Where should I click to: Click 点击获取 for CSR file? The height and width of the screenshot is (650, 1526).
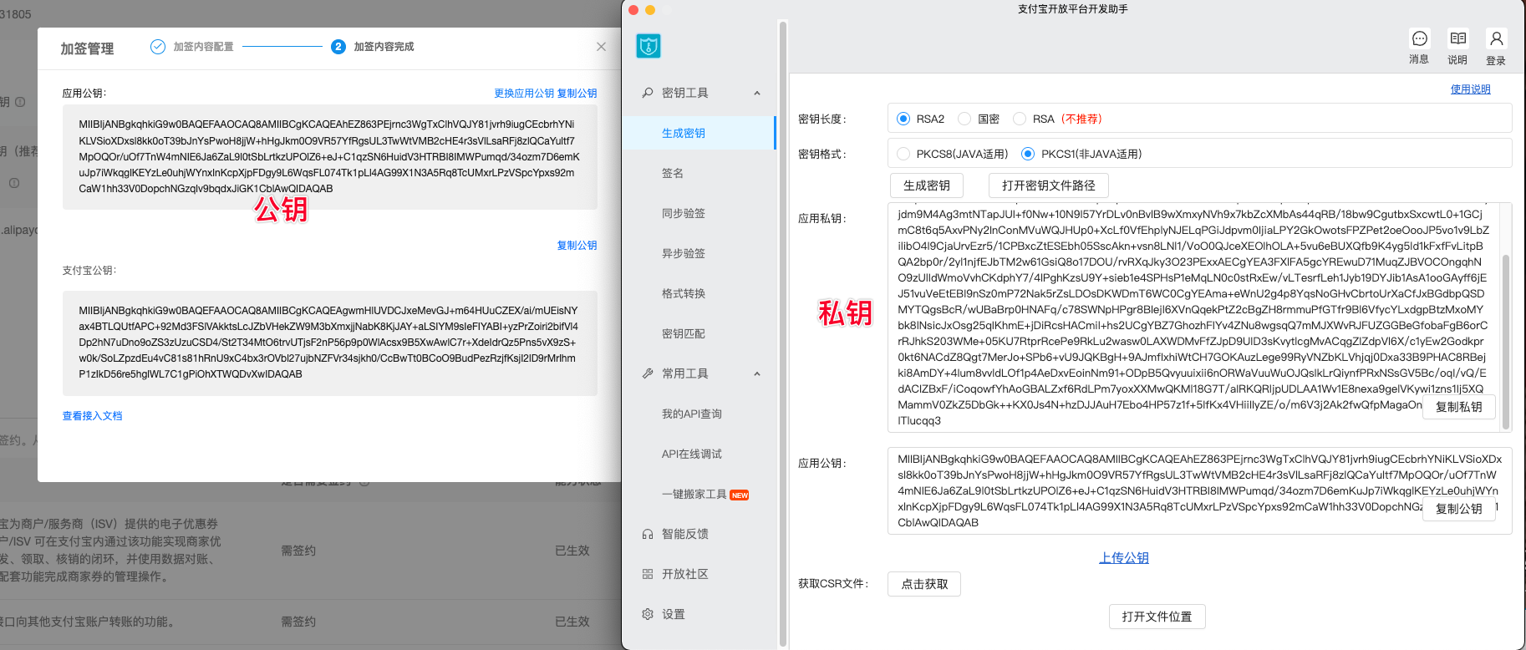click(x=924, y=584)
